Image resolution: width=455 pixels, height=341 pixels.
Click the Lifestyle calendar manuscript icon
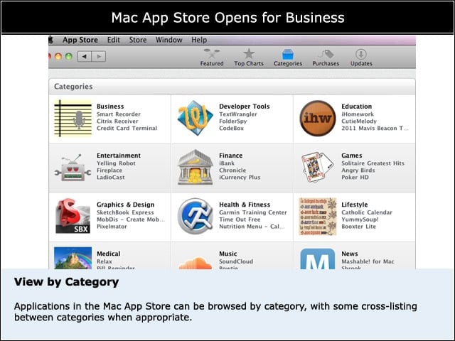point(318,216)
